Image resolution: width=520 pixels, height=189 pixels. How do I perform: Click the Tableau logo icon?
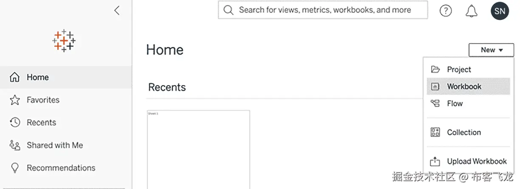pos(64,41)
